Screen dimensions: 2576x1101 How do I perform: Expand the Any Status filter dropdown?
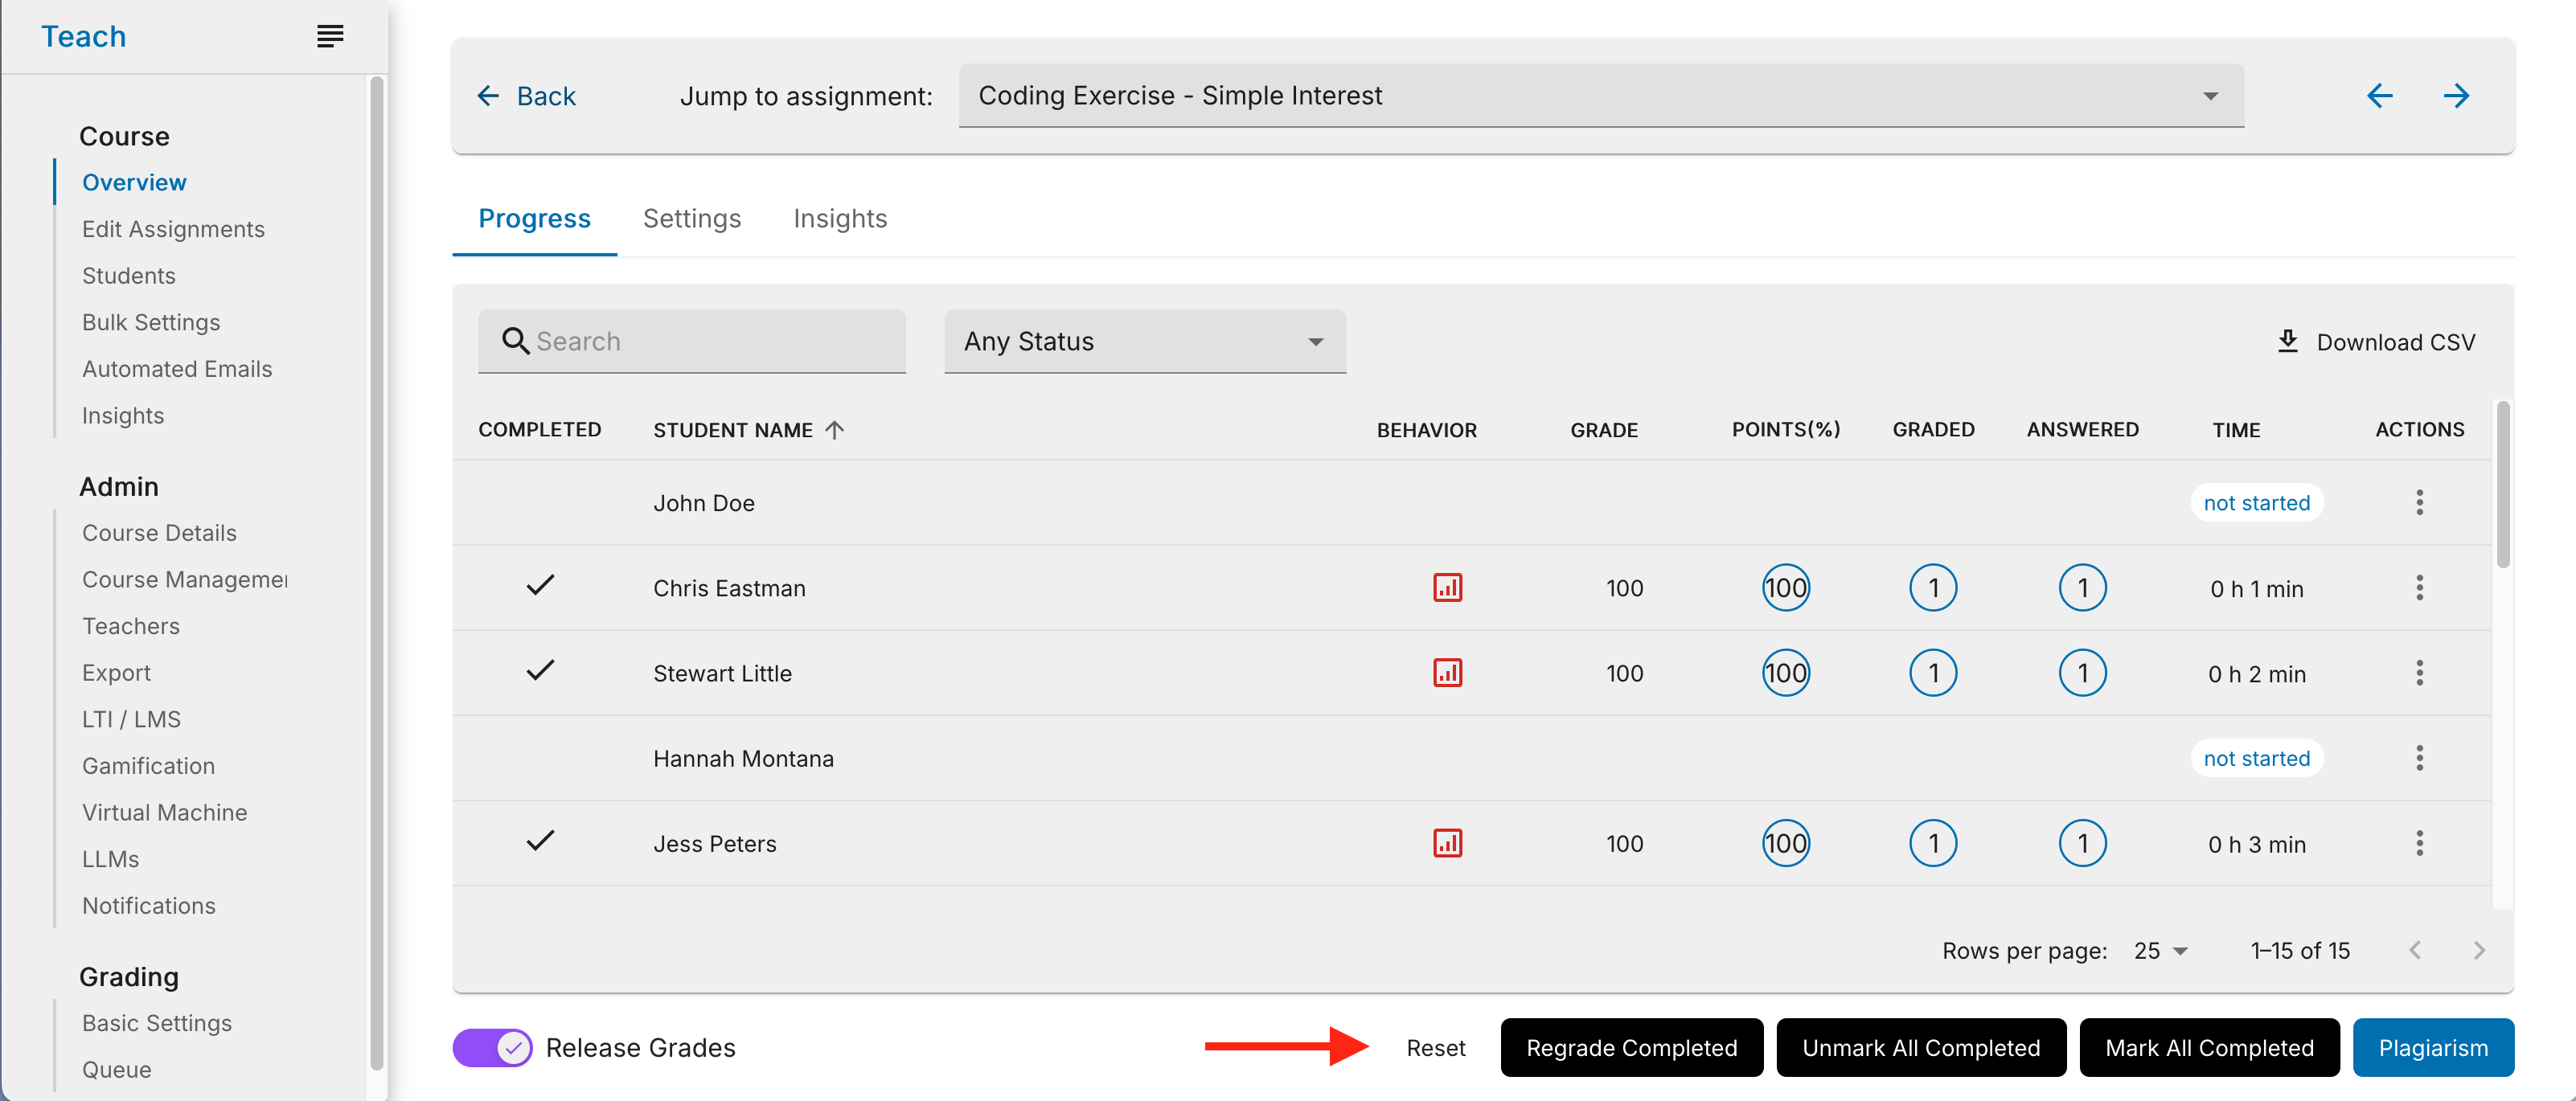tap(1144, 342)
